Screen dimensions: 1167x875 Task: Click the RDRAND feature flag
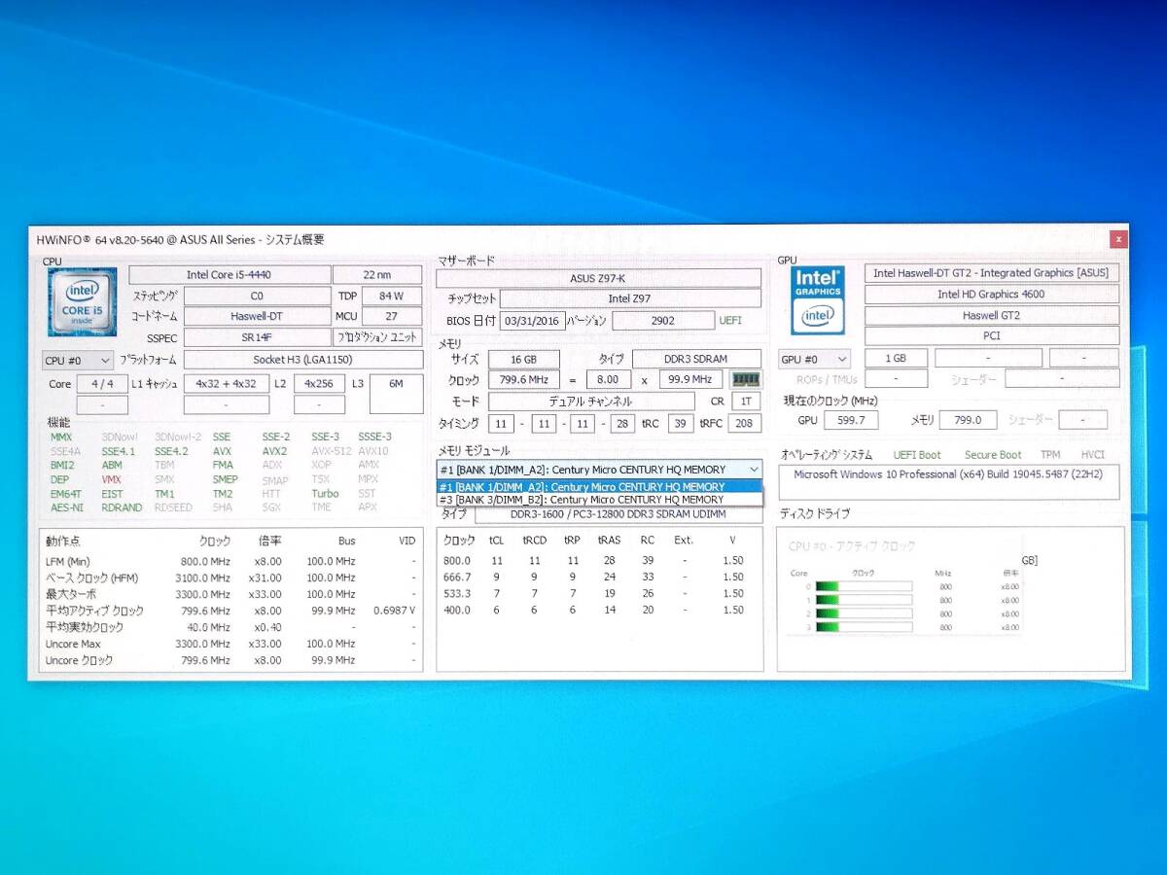122,507
